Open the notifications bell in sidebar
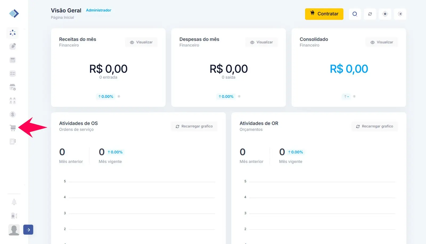Viewport: 426px width, 244px height. click(14, 202)
